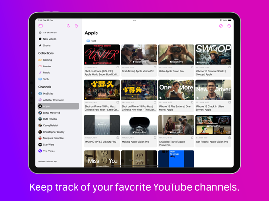269x201 pixels.
Task: Open the USHER Shot on iPhone thumbnail
Action: (x=102, y=54)
